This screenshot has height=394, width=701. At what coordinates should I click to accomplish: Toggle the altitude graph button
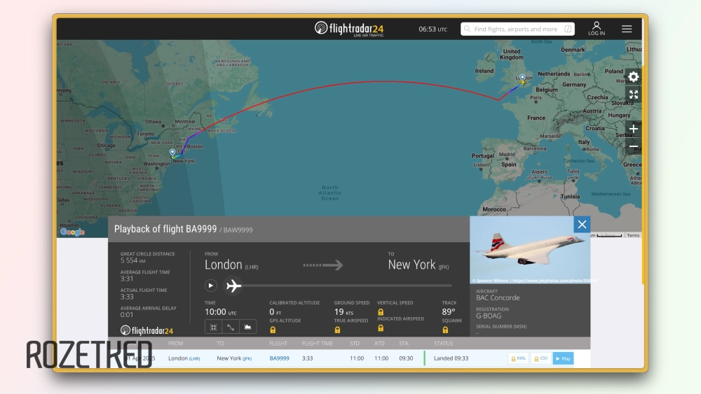pos(247,327)
